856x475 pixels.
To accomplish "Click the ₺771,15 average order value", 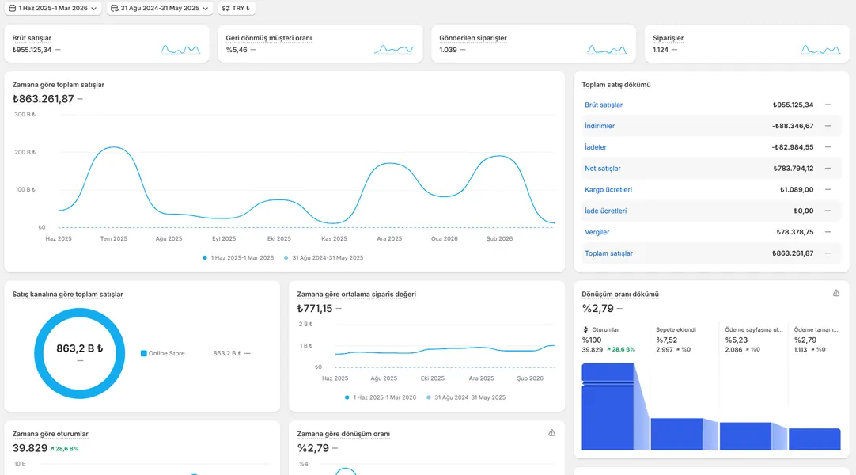I will coord(314,309).
